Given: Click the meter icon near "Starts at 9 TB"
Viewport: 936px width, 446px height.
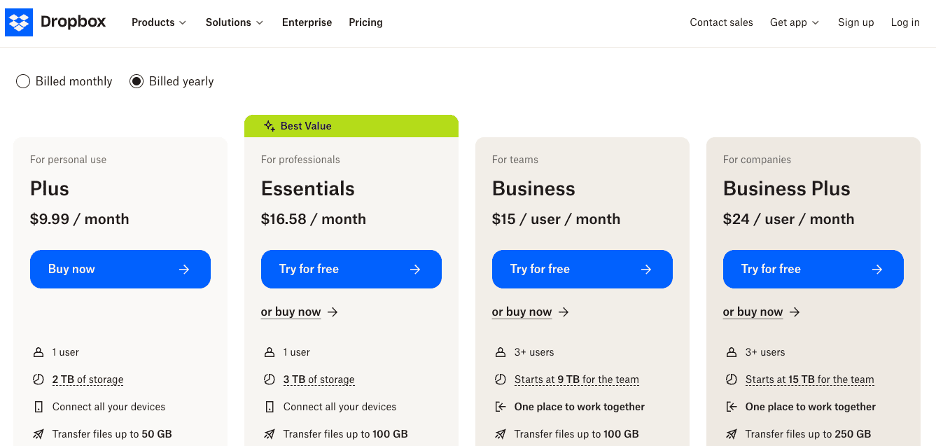Looking at the screenshot, I should coord(501,379).
